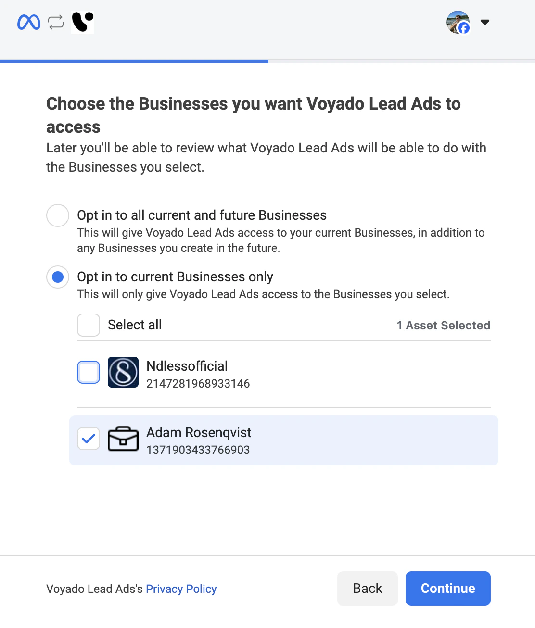Click the Ndlessofficial profile picture
This screenshot has width=535, height=628.
coord(123,372)
